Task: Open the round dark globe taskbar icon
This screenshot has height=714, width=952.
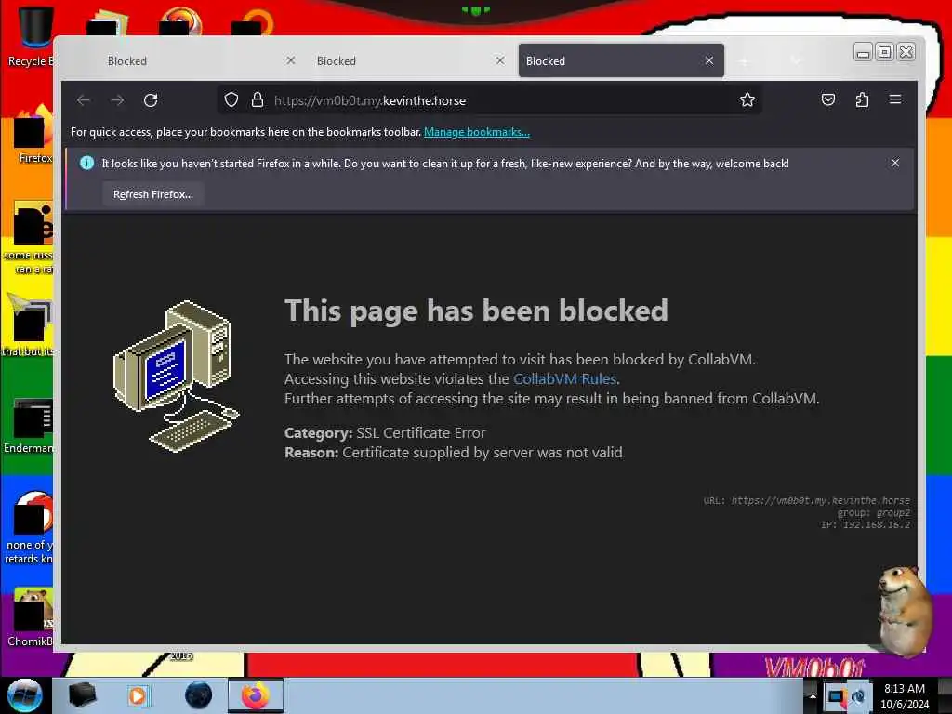Action: click(x=198, y=695)
